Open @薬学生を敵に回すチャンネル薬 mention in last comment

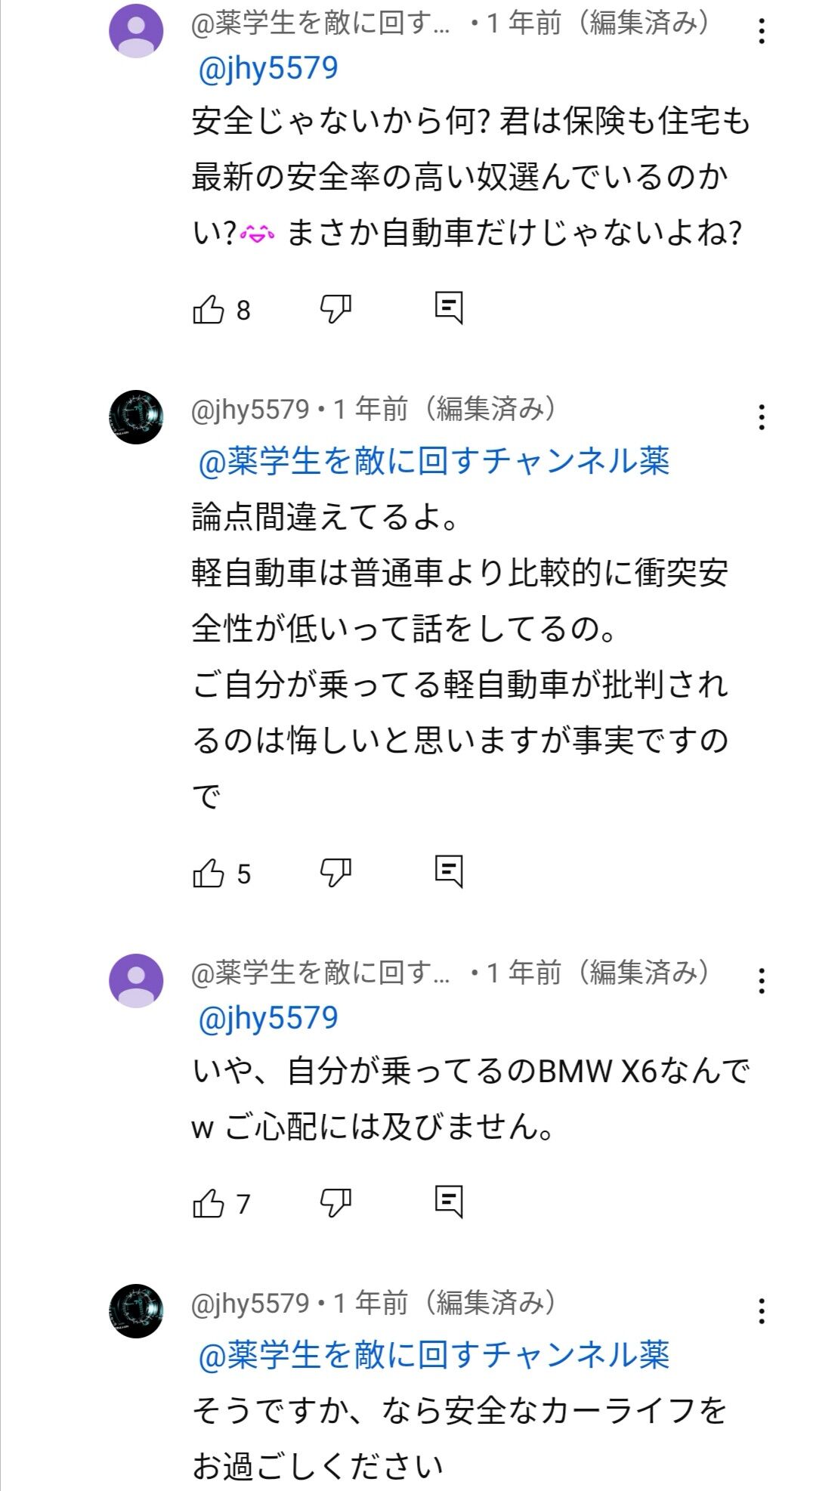point(434,1355)
